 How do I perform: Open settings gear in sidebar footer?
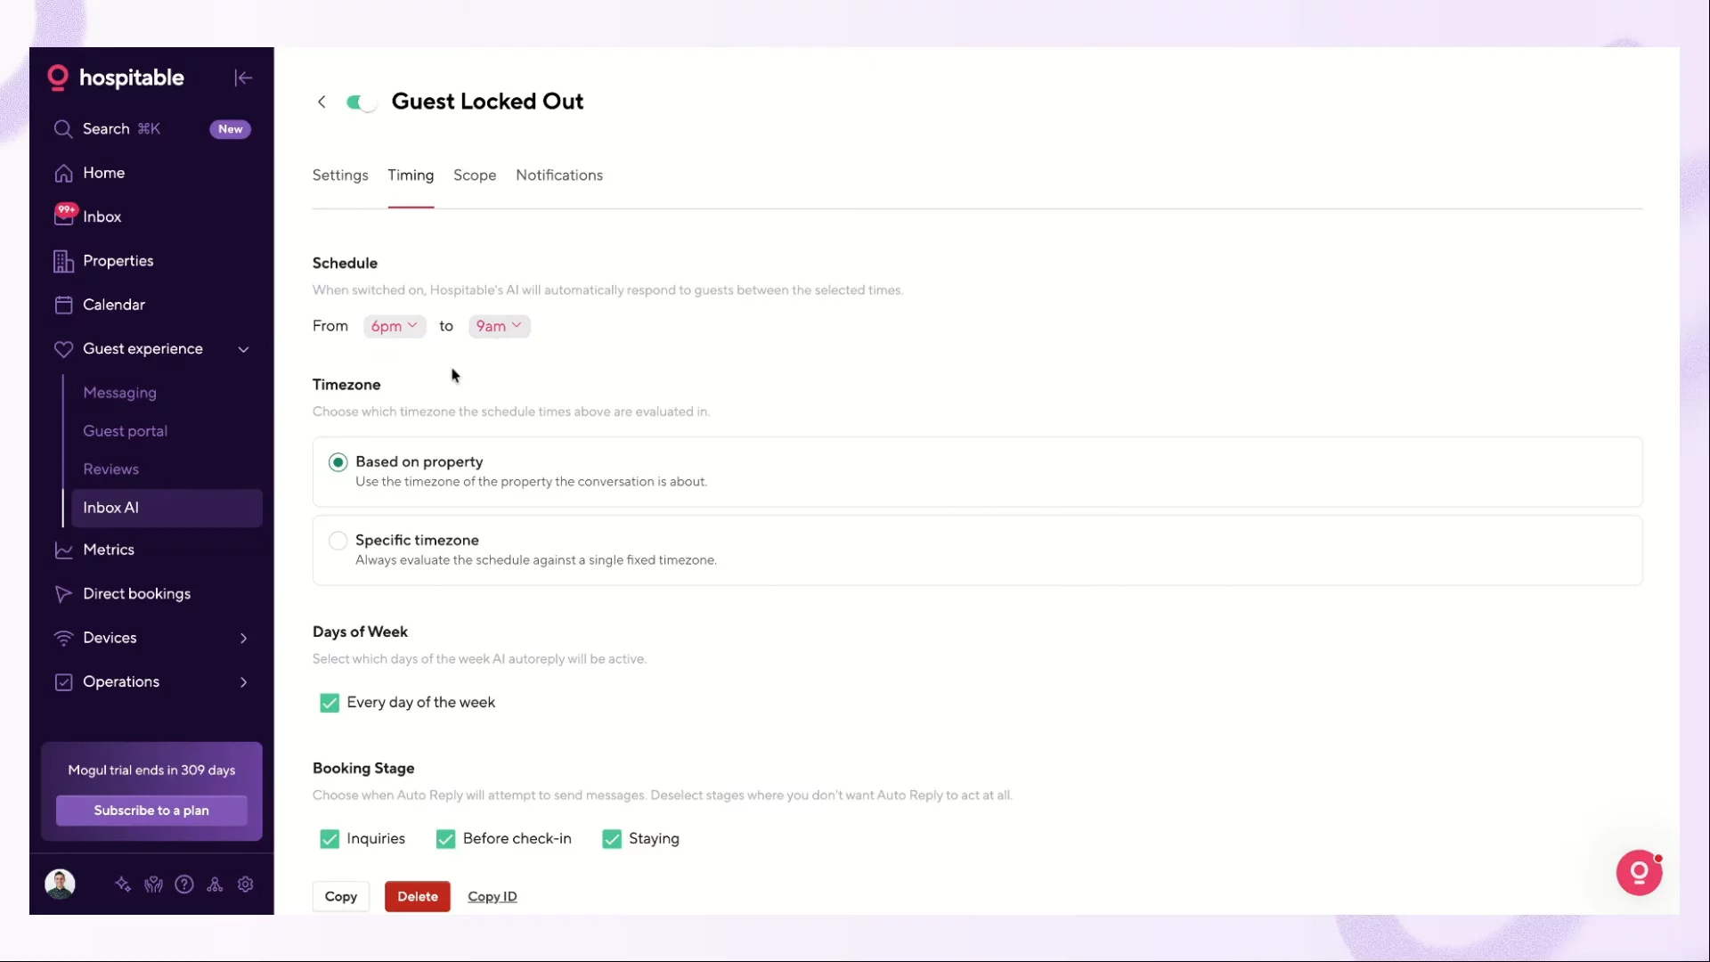(x=246, y=885)
